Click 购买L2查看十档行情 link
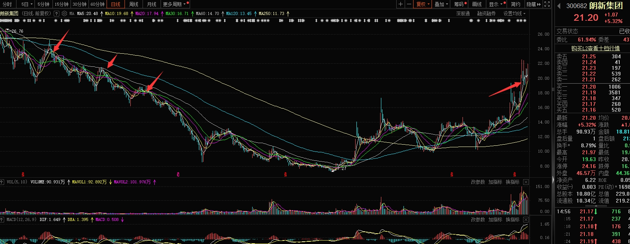 (596, 48)
